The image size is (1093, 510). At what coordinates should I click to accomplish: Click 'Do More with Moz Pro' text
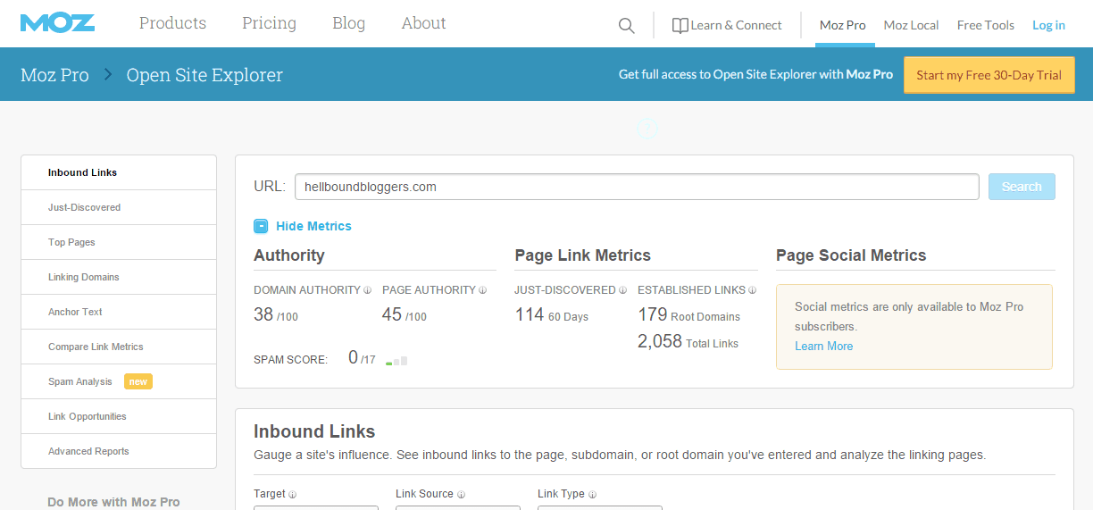point(113,502)
